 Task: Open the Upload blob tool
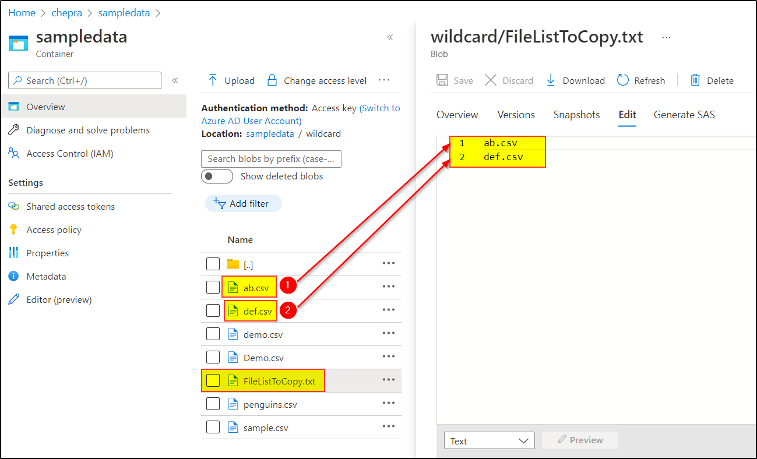231,80
